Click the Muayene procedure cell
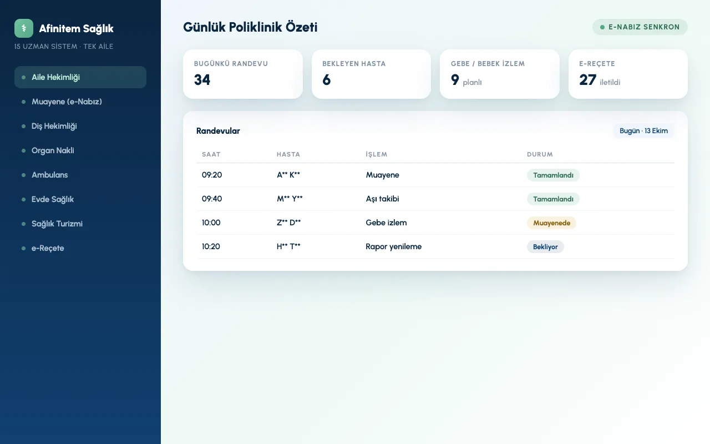 click(x=383, y=175)
